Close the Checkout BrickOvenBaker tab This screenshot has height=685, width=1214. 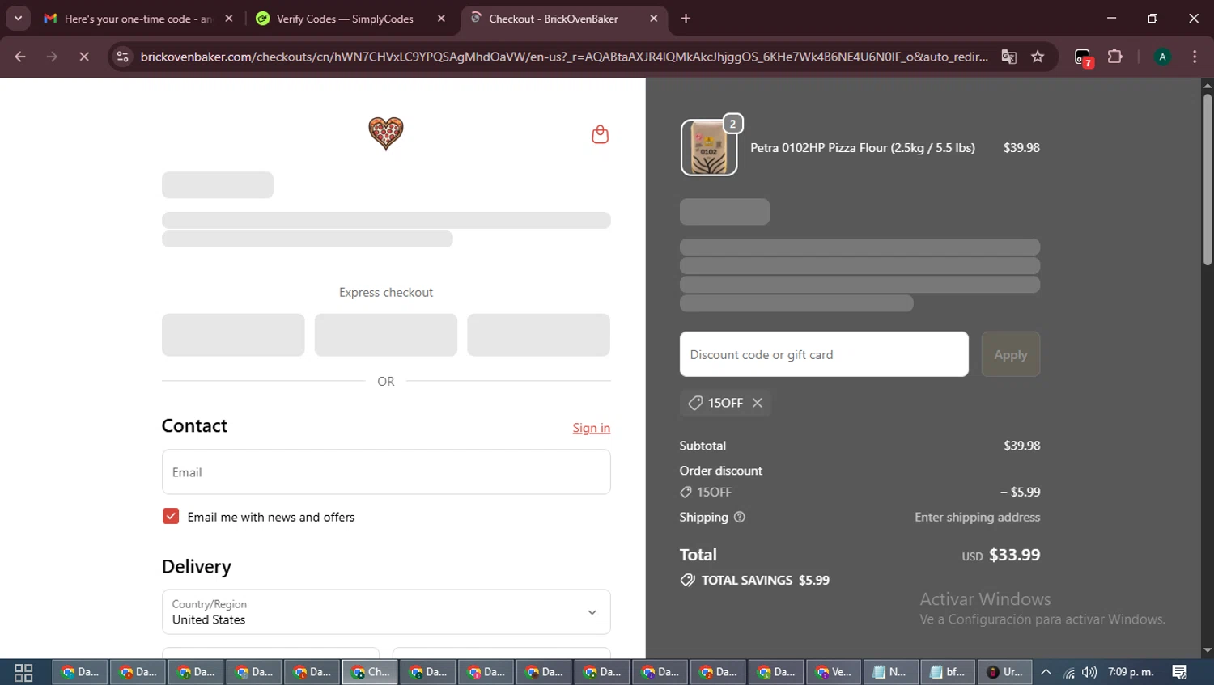tap(654, 19)
